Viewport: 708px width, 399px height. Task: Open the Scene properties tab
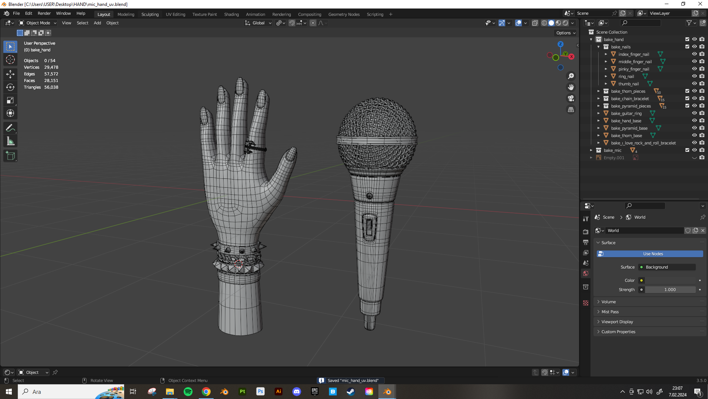(586, 263)
